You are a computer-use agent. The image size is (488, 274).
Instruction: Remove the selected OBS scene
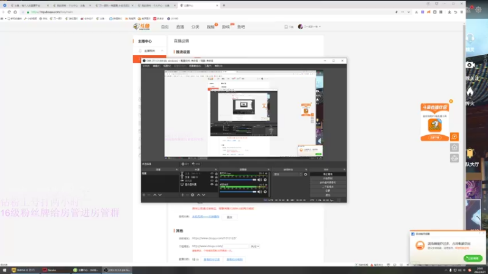pyautogui.click(x=149, y=195)
